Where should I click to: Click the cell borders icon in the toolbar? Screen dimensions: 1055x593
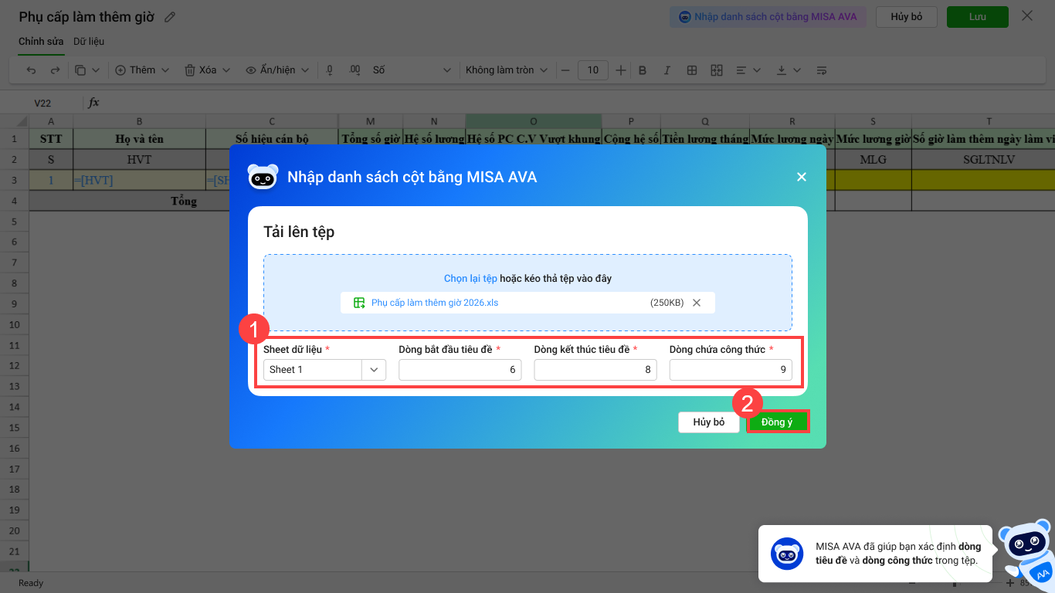692,70
